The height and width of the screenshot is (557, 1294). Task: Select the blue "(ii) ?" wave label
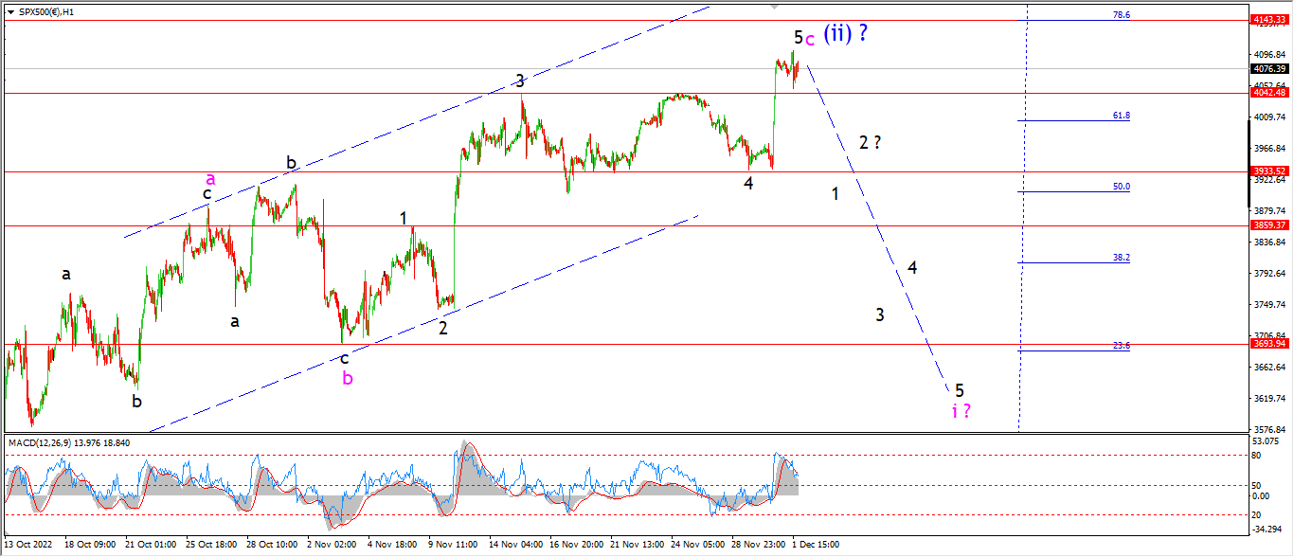click(845, 34)
